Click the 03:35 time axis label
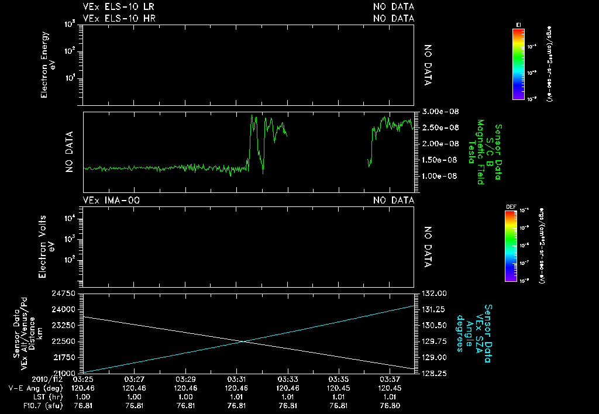599x414 pixels. click(339, 379)
